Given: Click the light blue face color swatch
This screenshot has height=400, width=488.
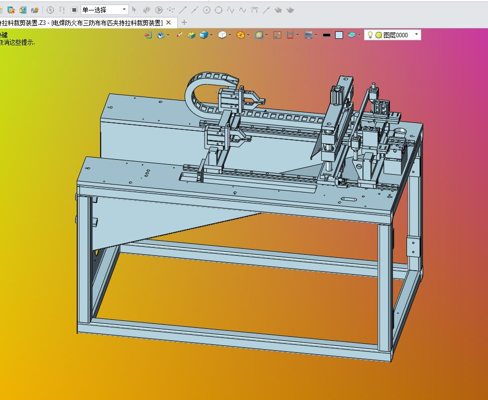Looking at the screenshot, I should (339, 35).
